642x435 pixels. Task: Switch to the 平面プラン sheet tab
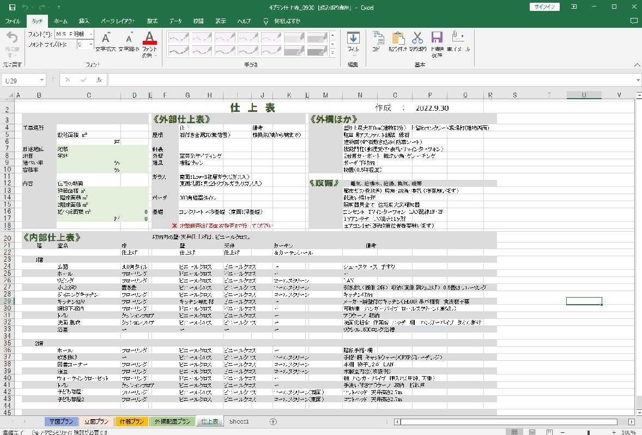[61, 421]
